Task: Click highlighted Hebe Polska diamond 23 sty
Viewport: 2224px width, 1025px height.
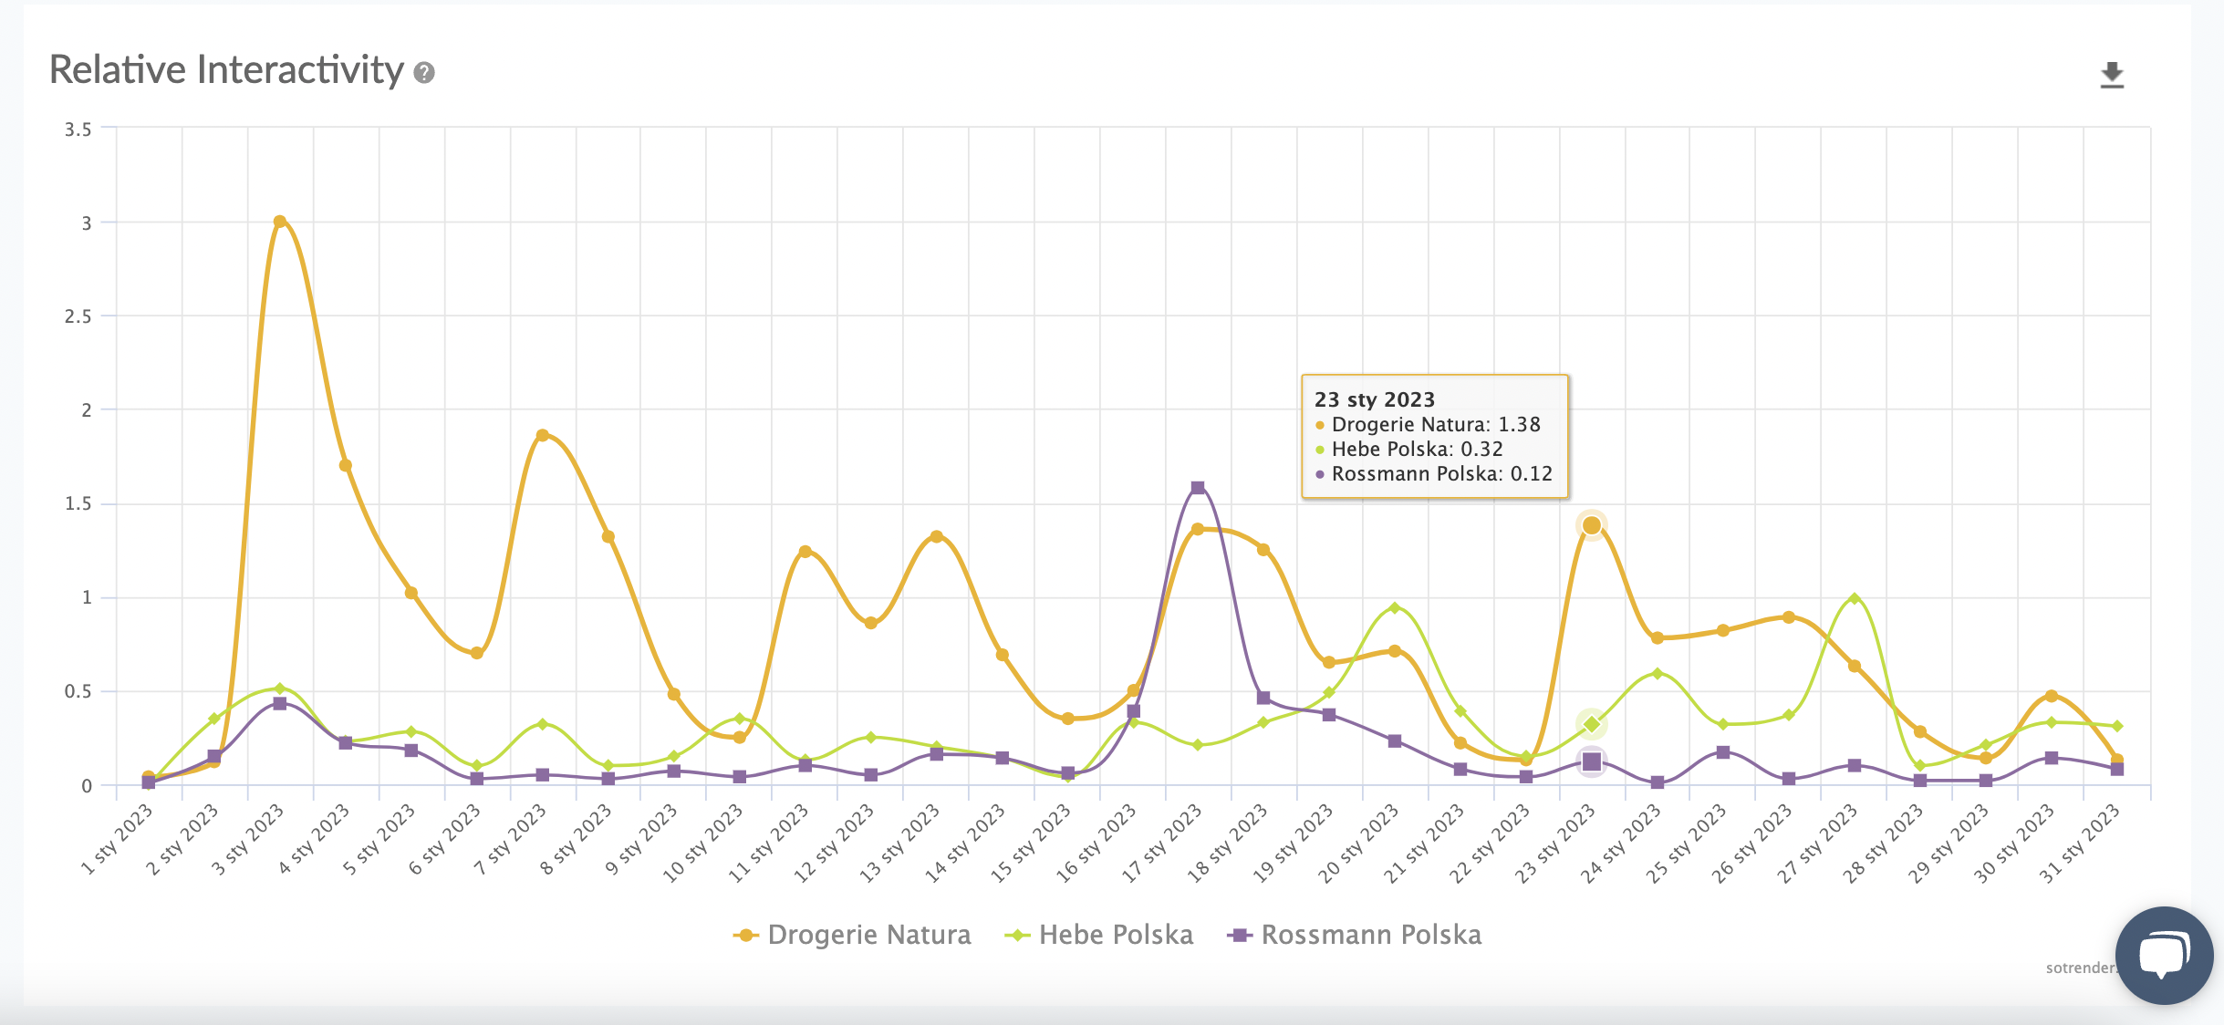Action: 1592,724
